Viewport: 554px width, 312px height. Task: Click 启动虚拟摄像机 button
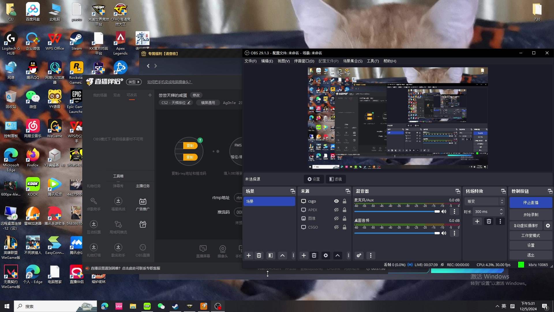pos(526,226)
